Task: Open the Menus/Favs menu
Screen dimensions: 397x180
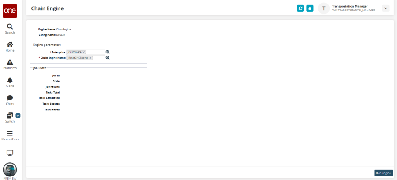Action: click(x=10, y=135)
